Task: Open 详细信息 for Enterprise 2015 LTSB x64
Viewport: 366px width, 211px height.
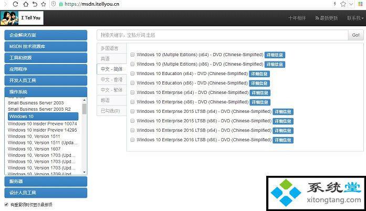Action: pos(283,112)
